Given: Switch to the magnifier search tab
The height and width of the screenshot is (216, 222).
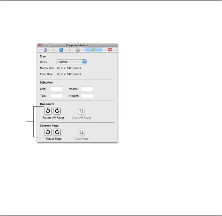Looking at the screenshot, I should (61, 50).
